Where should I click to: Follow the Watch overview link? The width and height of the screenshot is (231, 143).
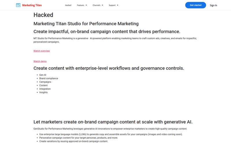click(x=42, y=51)
